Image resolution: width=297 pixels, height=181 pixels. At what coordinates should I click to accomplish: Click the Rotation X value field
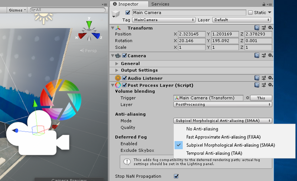(192, 41)
